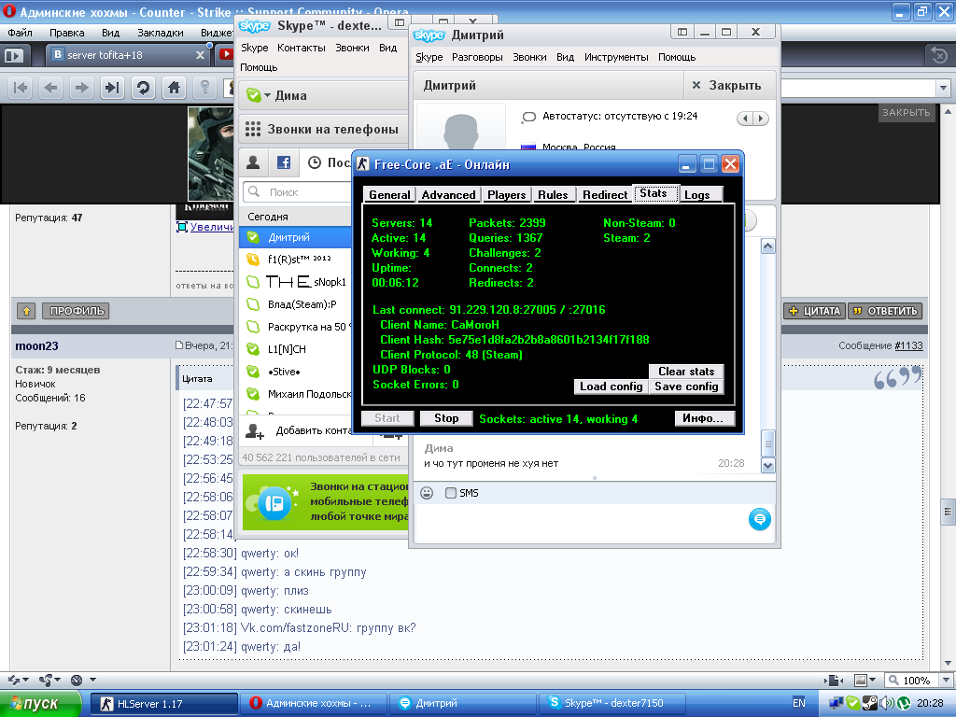Toggle the SMS checkbox in Skype chat
Image resolution: width=956 pixels, height=717 pixels.
click(x=451, y=493)
